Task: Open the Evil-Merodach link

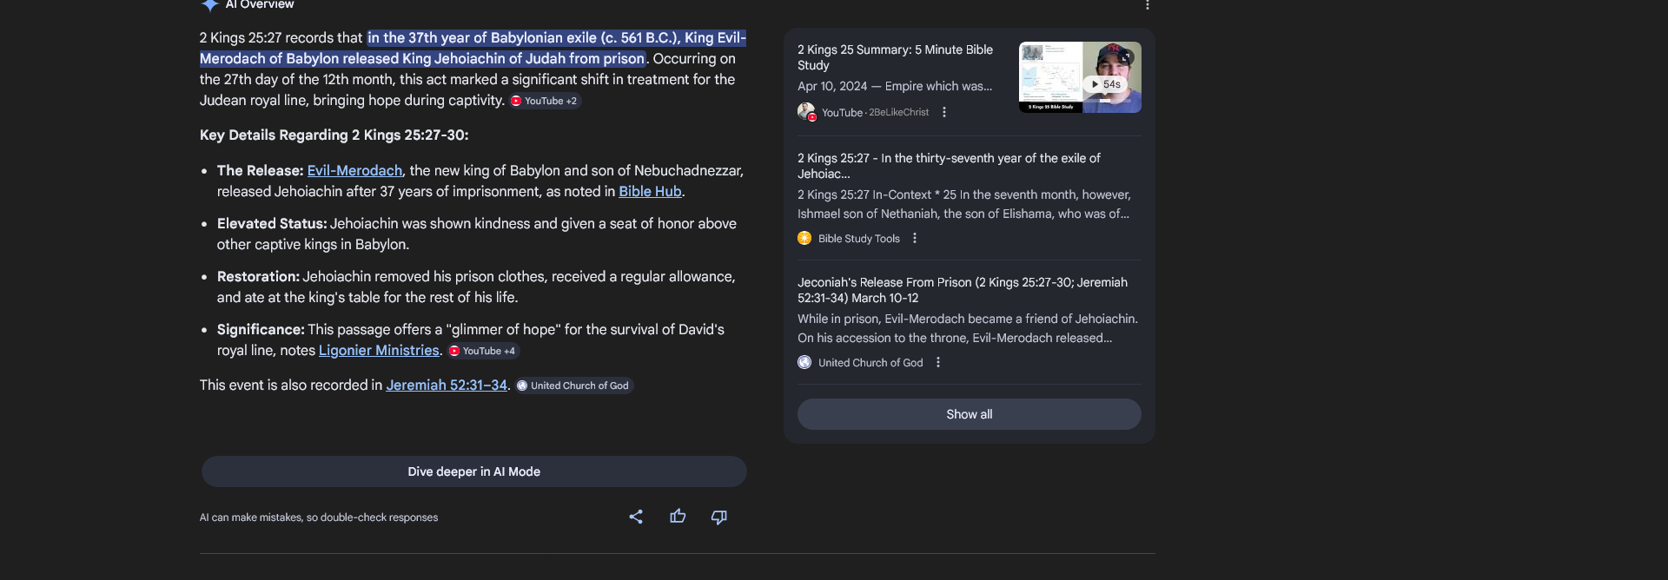Action: click(354, 170)
